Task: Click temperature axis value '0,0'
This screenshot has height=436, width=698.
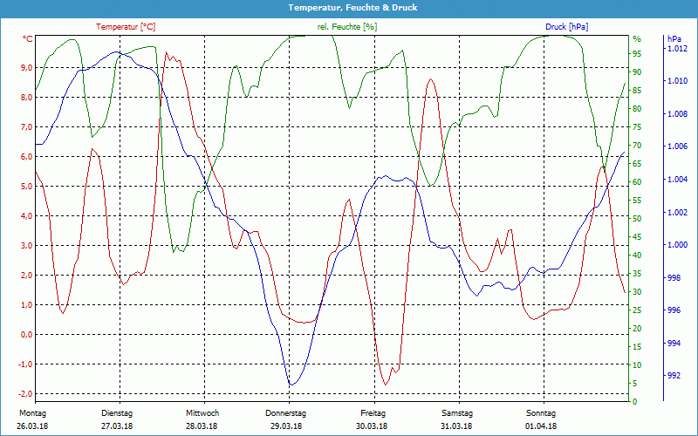Action: point(27,335)
